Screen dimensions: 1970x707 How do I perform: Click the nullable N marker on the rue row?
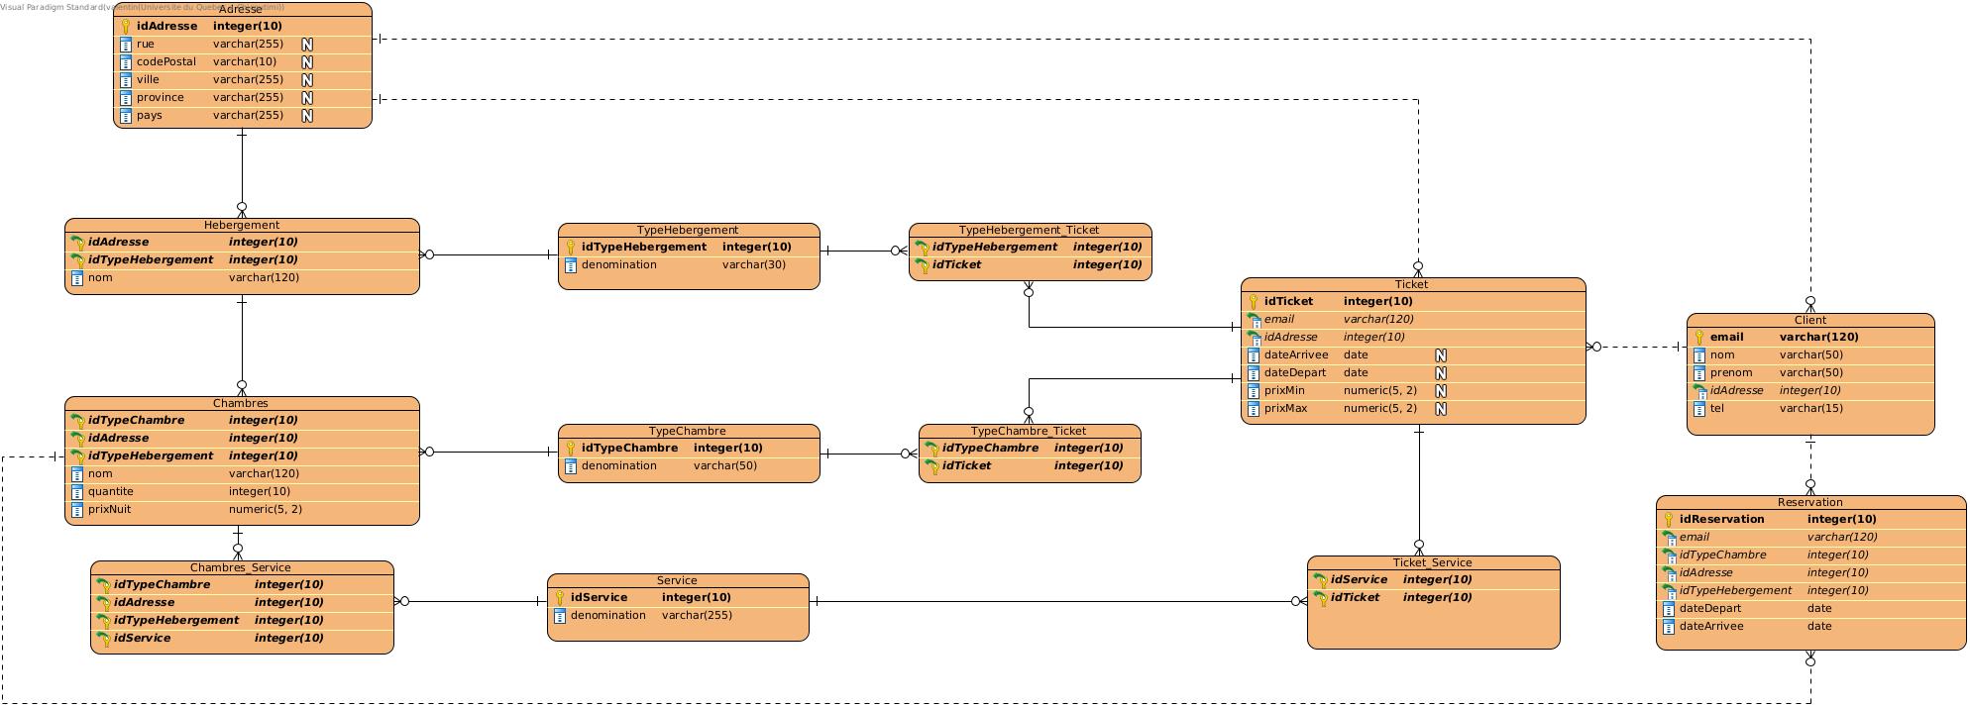coord(307,45)
